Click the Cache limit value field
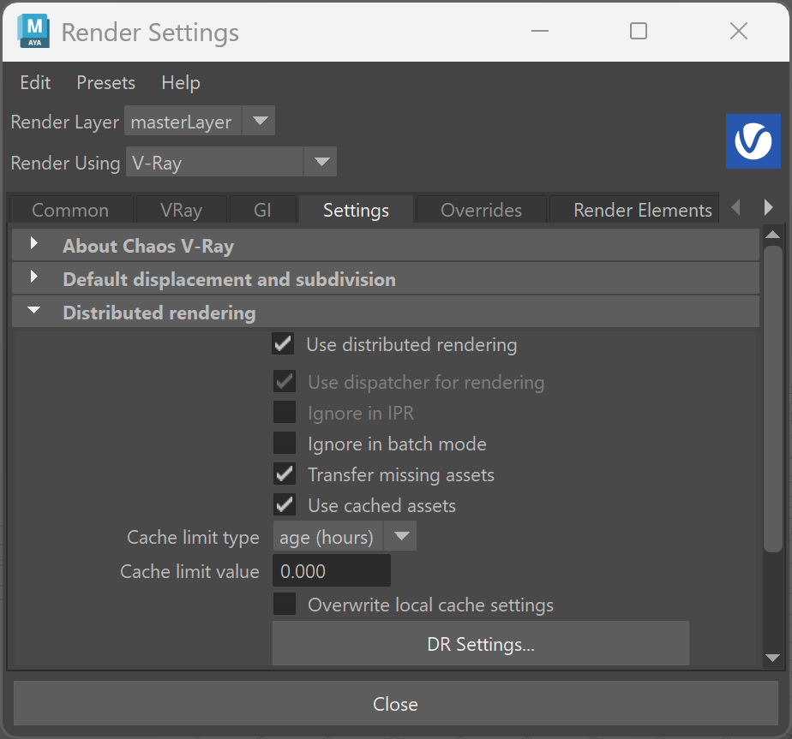 click(332, 570)
